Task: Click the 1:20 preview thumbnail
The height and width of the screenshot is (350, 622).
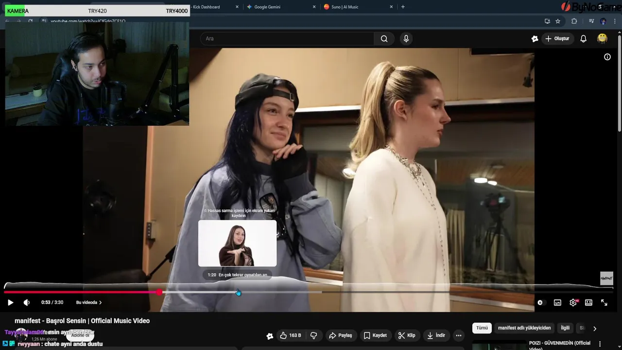Action: 237,243
